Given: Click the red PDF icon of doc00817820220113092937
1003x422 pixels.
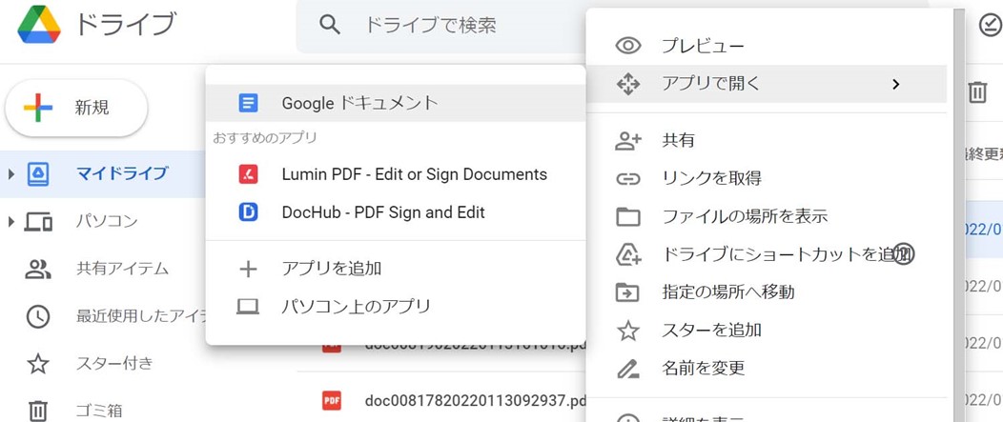Looking at the screenshot, I should point(332,401).
